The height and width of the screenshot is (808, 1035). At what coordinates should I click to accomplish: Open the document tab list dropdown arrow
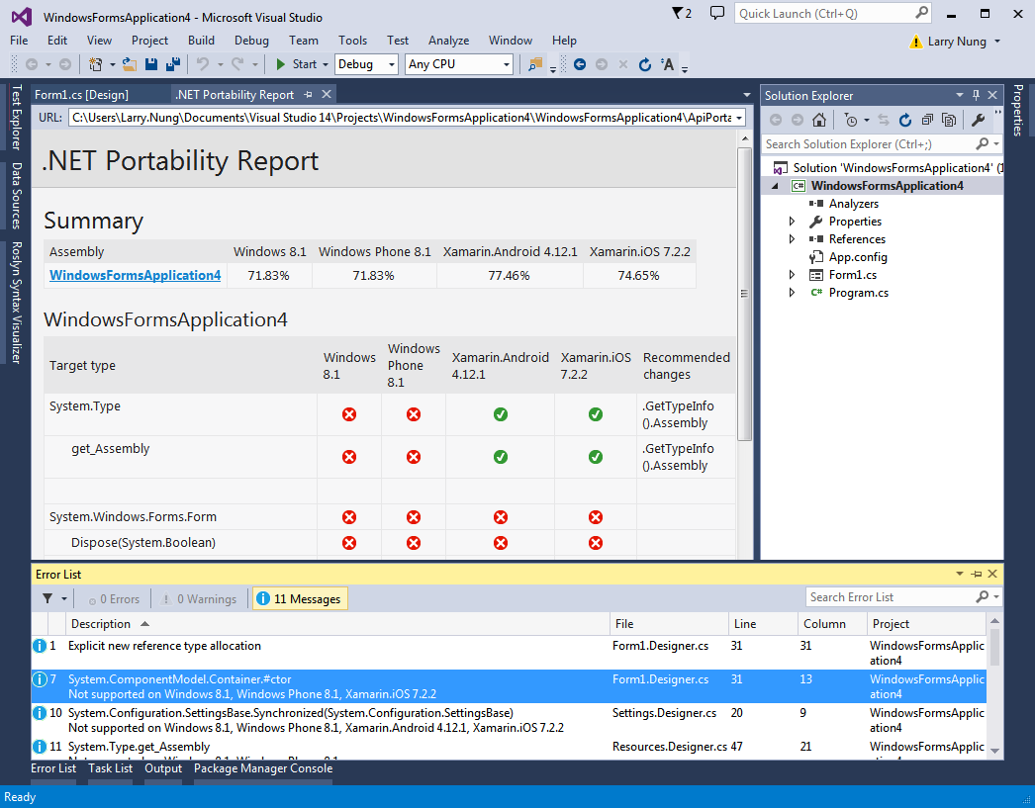point(746,95)
